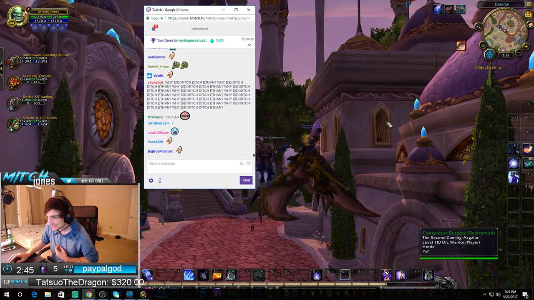
Task: Send message with the Chat button
Action: point(246,180)
